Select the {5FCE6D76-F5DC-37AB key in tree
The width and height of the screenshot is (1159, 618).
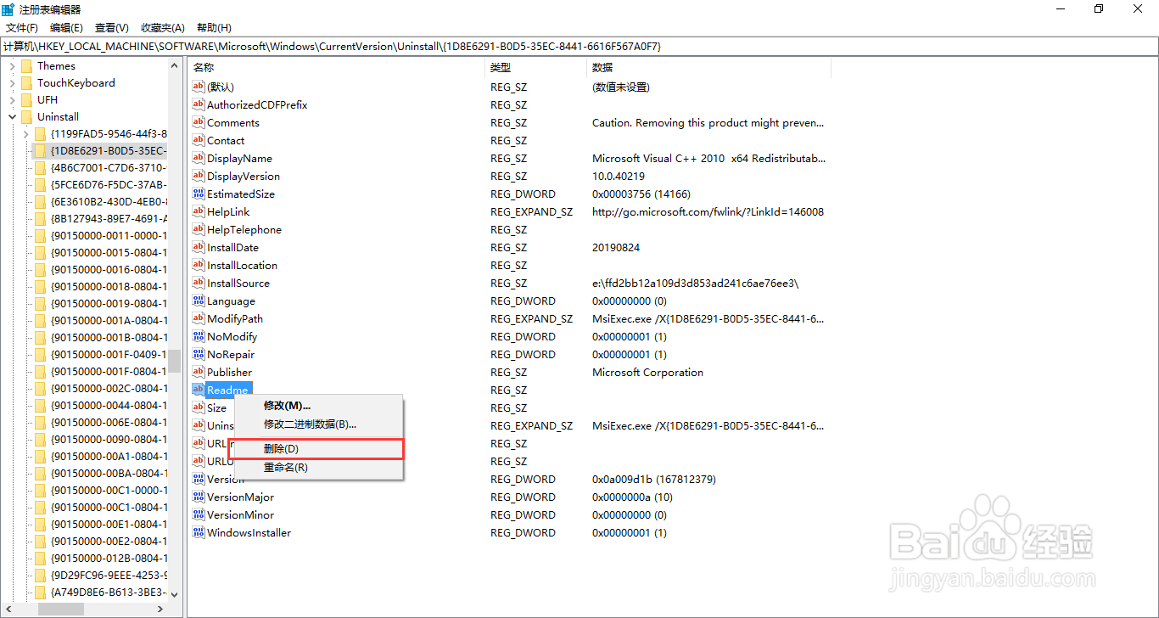(x=108, y=184)
